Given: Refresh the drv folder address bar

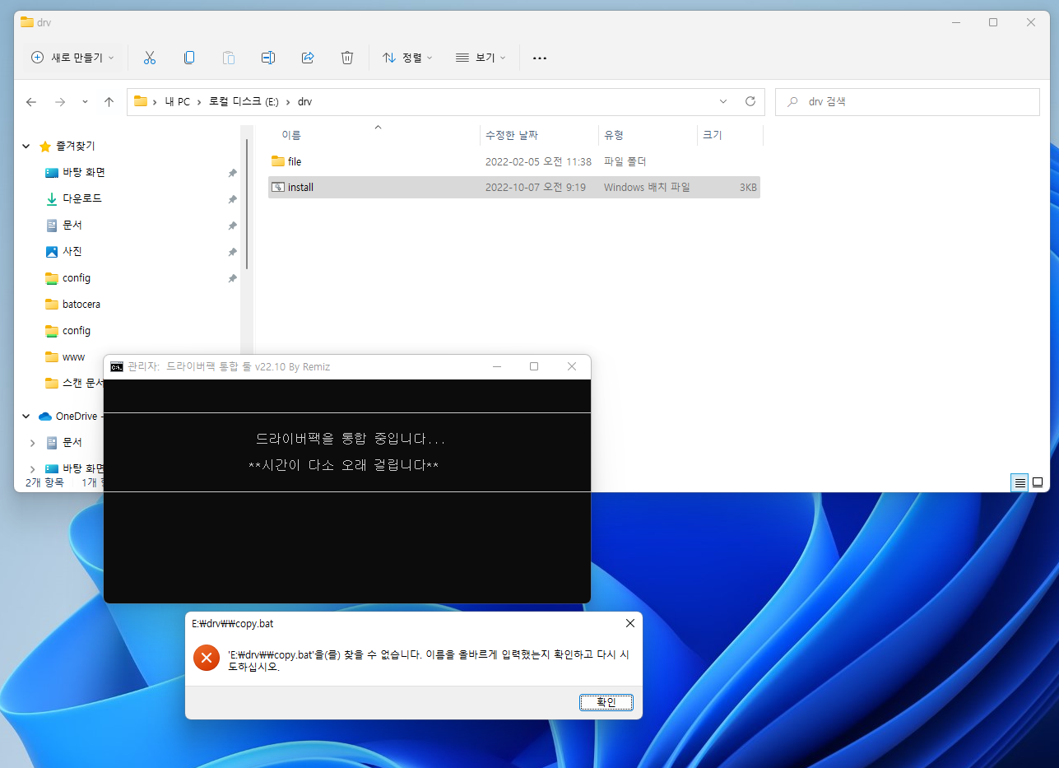Looking at the screenshot, I should coord(750,101).
